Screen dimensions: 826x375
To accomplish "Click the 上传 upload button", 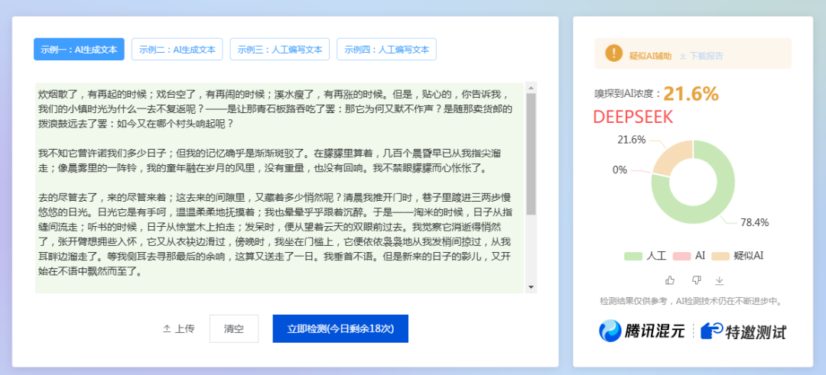I will click(178, 328).
